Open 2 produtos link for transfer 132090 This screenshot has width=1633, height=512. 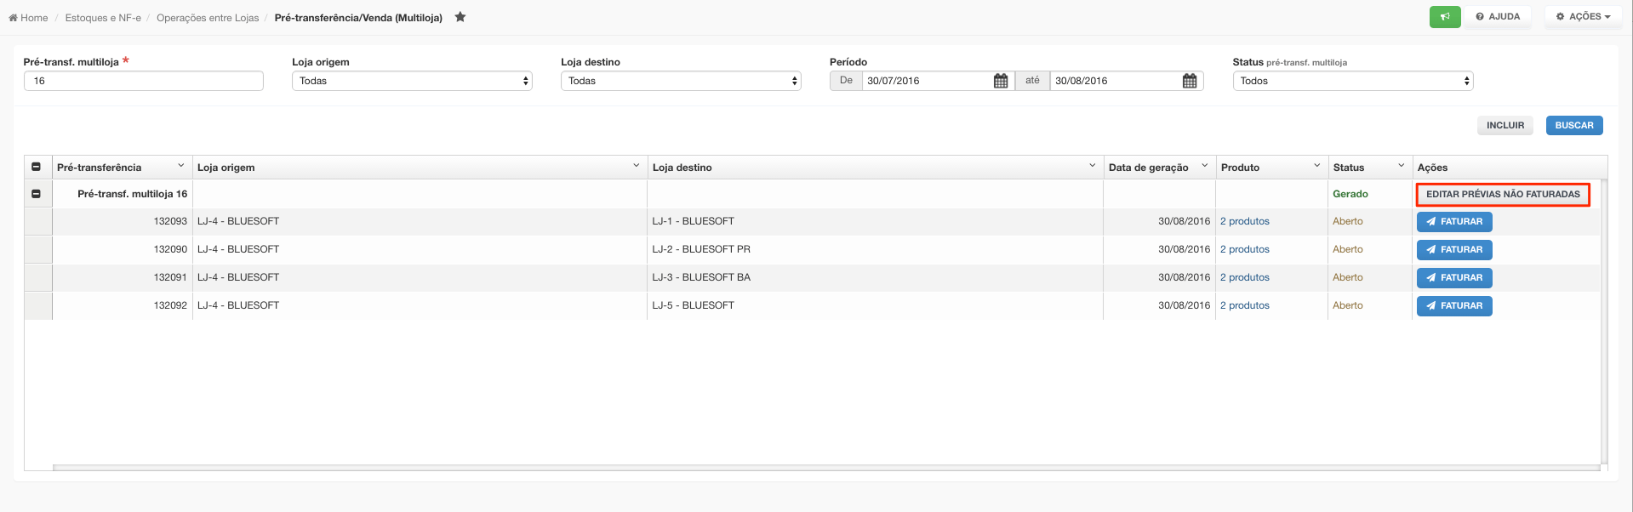pos(1244,249)
